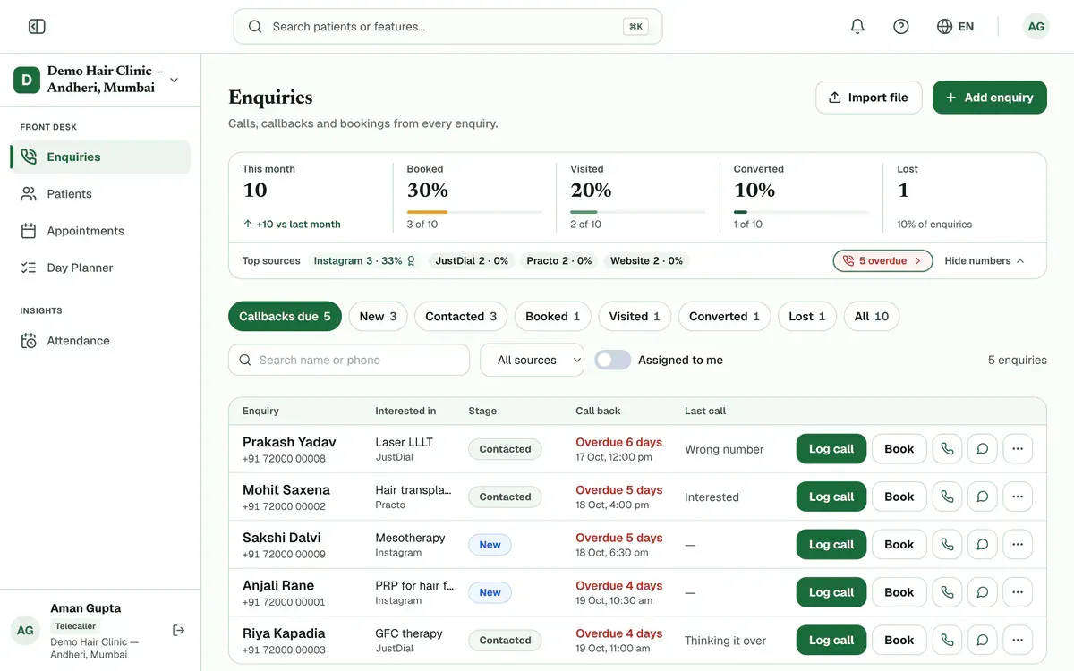Screen dimensions: 1074x671
Task: Open Appointments in sidebar
Action: coord(100,231)
